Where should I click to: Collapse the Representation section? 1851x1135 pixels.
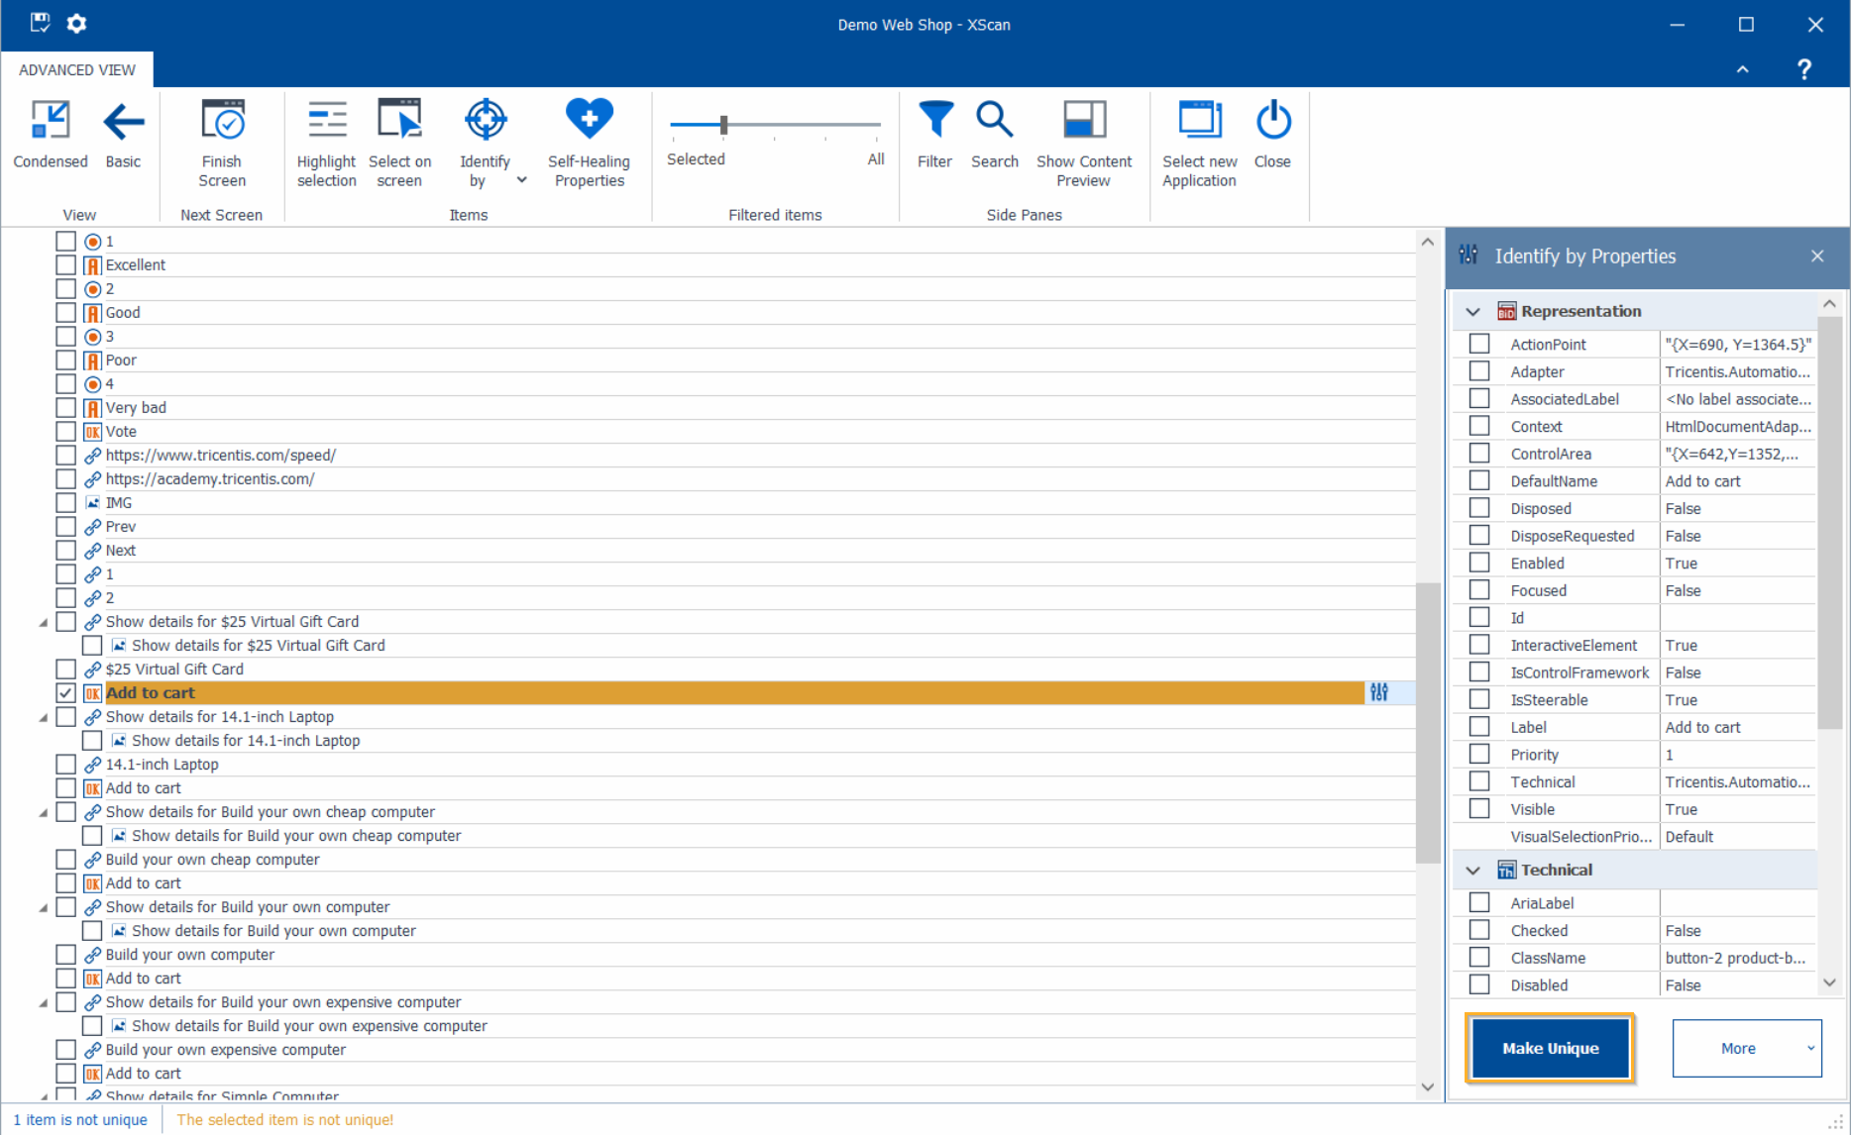click(1473, 311)
